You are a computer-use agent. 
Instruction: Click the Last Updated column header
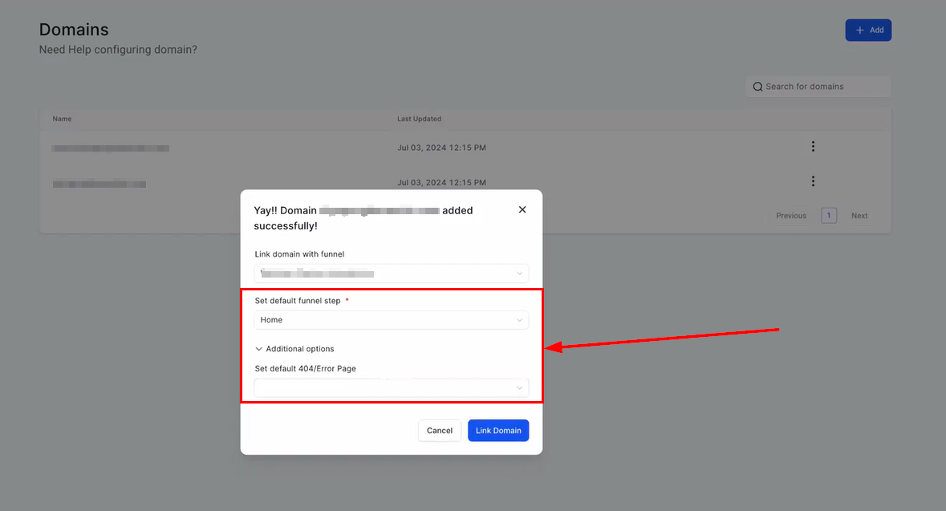click(419, 119)
